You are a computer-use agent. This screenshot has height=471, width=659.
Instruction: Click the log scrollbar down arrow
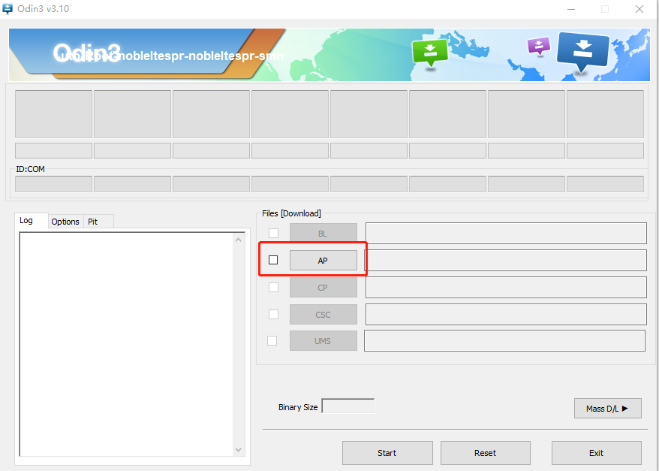click(238, 449)
